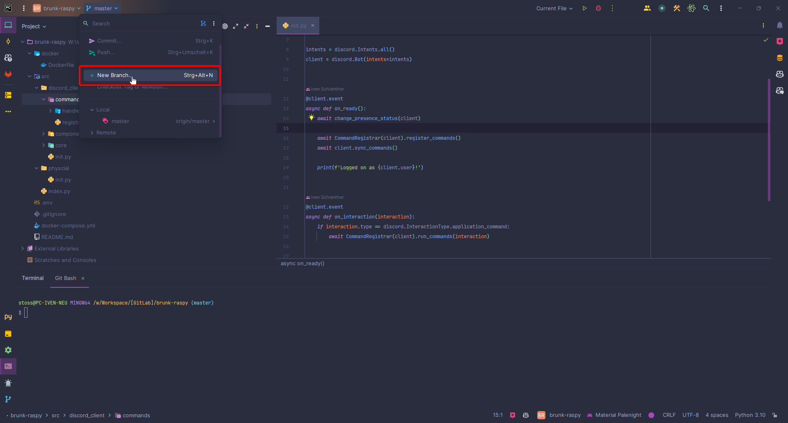Open the Current File run configuration dropdown
The width and height of the screenshot is (788, 423).
554,8
